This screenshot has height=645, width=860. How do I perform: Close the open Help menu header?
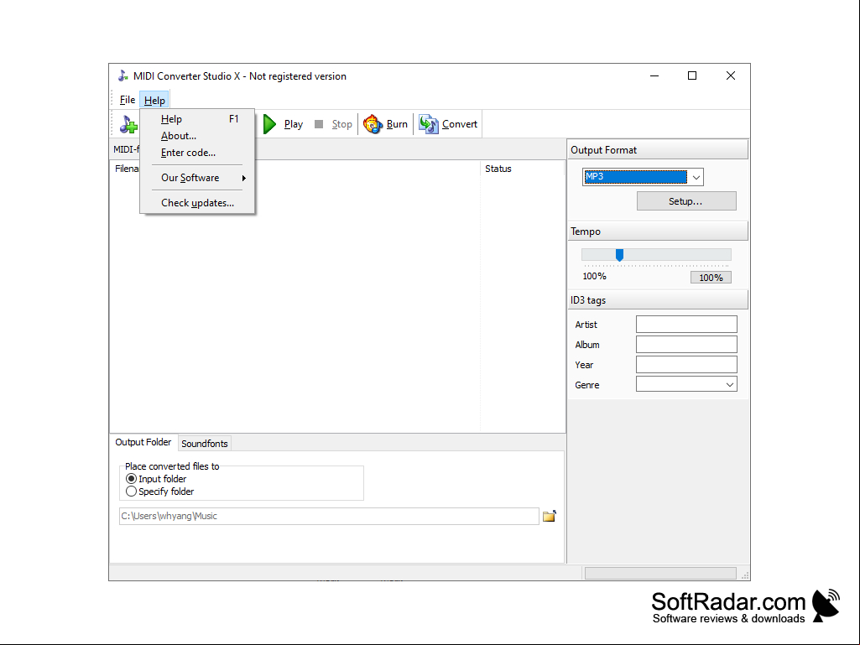[x=154, y=101]
